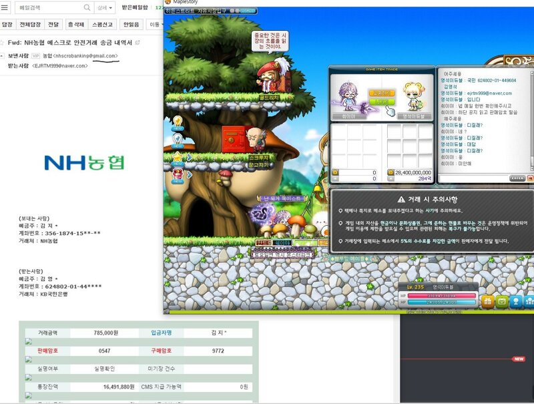Click the 스팸신고 report spam button
This screenshot has width=534, height=404.
[x=102, y=25]
